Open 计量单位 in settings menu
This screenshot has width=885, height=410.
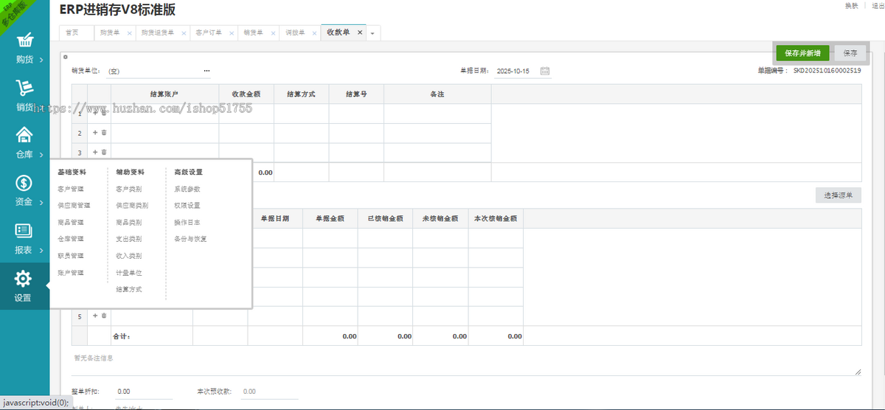click(128, 273)
